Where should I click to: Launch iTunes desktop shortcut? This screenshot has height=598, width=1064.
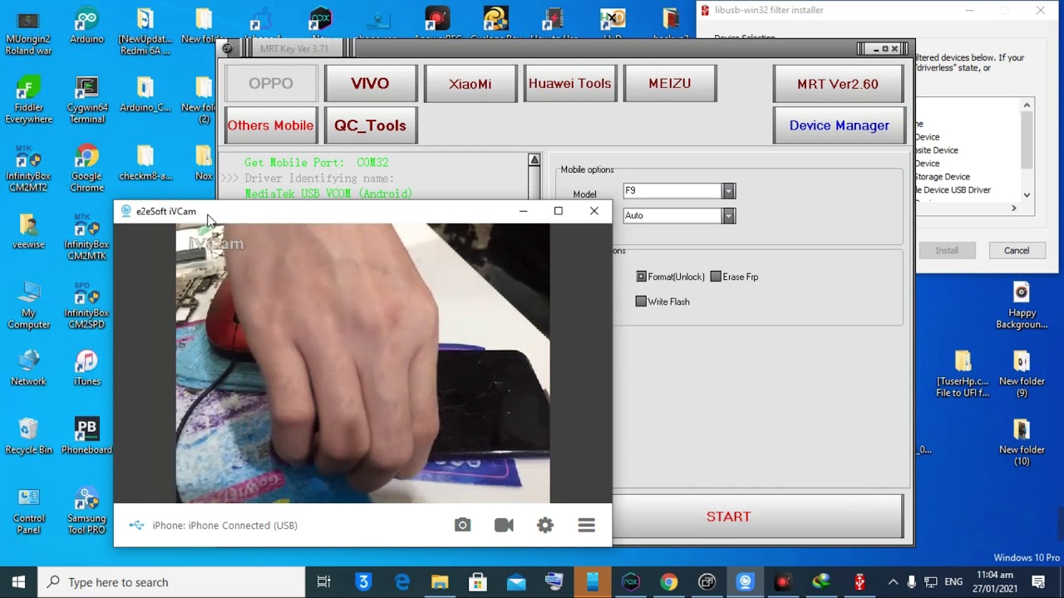pos(86,368)
